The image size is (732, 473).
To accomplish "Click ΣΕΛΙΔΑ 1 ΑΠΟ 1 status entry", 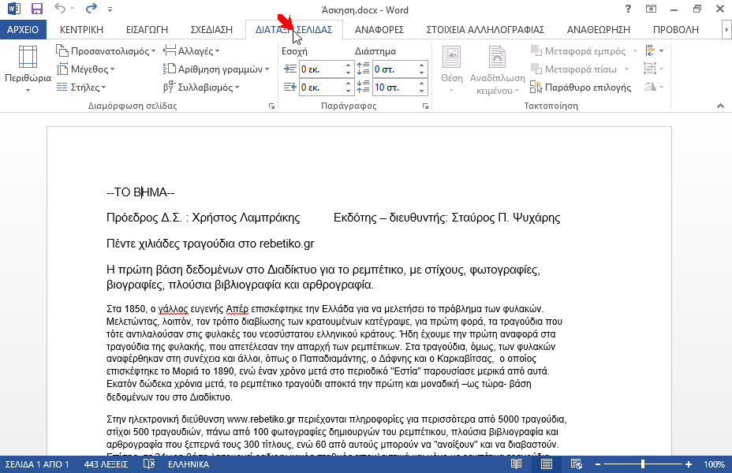I will pos(37,464).
